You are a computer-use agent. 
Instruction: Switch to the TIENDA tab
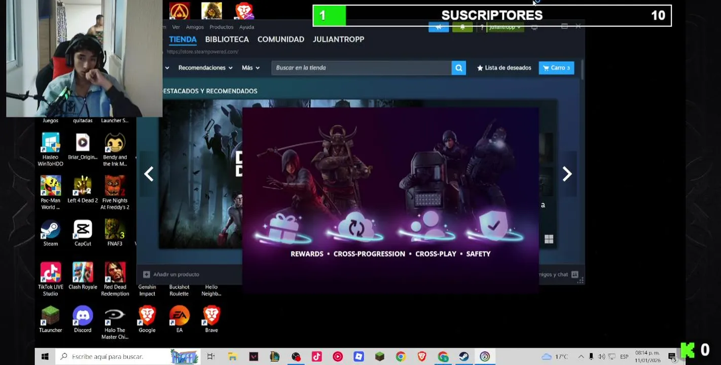(x=183, y=39)
